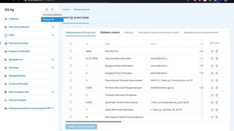This screenshot has height=131, width=234.
Task: Check the box for Иванов Иван Иванович
Action: tap(71, 58)
